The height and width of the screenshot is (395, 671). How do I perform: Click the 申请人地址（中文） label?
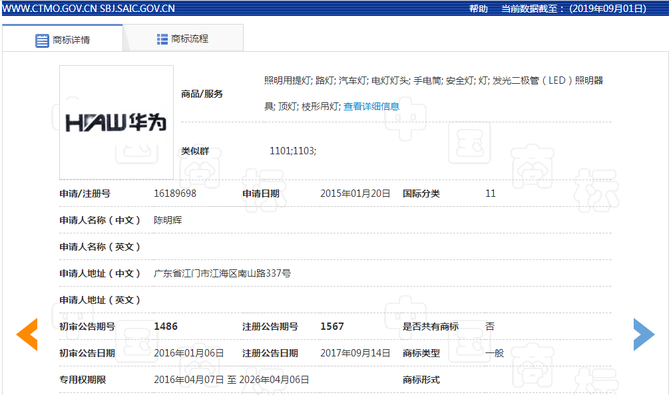[x=100, y=273]
